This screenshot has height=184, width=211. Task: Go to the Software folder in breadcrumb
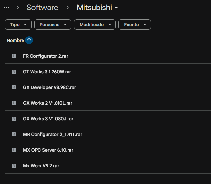[42, 8]
